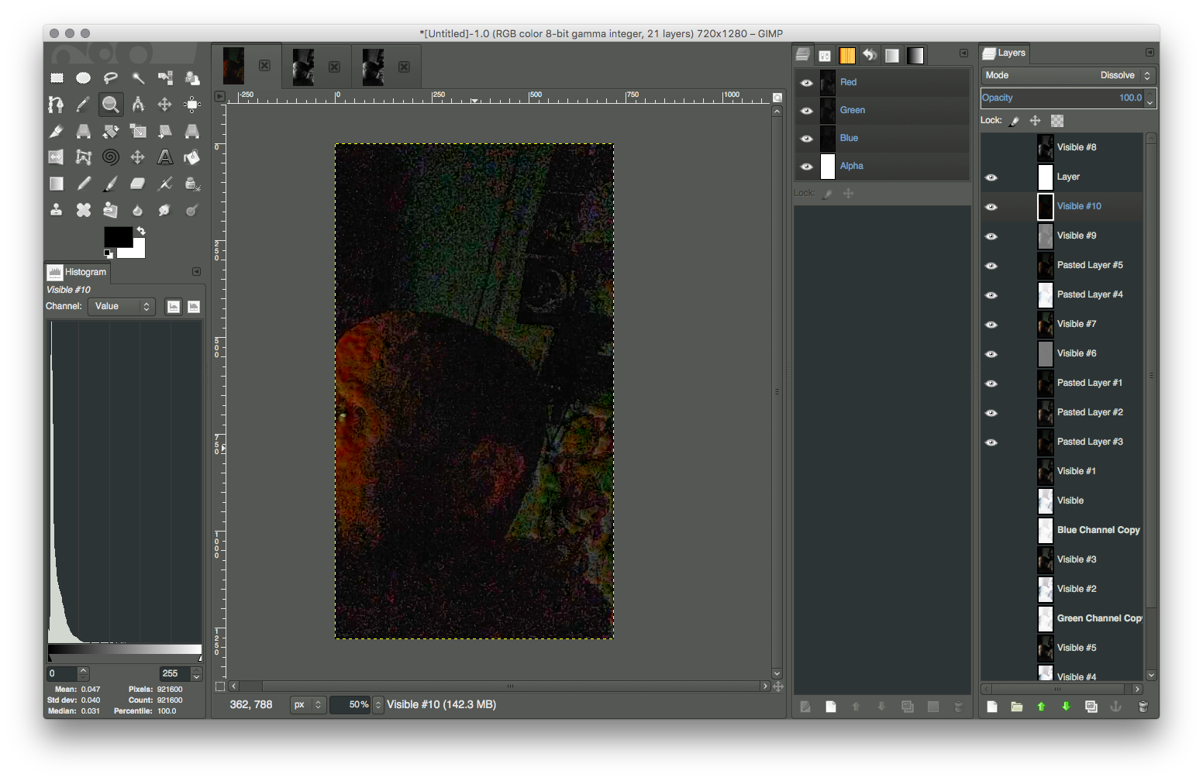Select the Crop knife tool
This screenshot has width=1203, height=781.
pos(57,131)
